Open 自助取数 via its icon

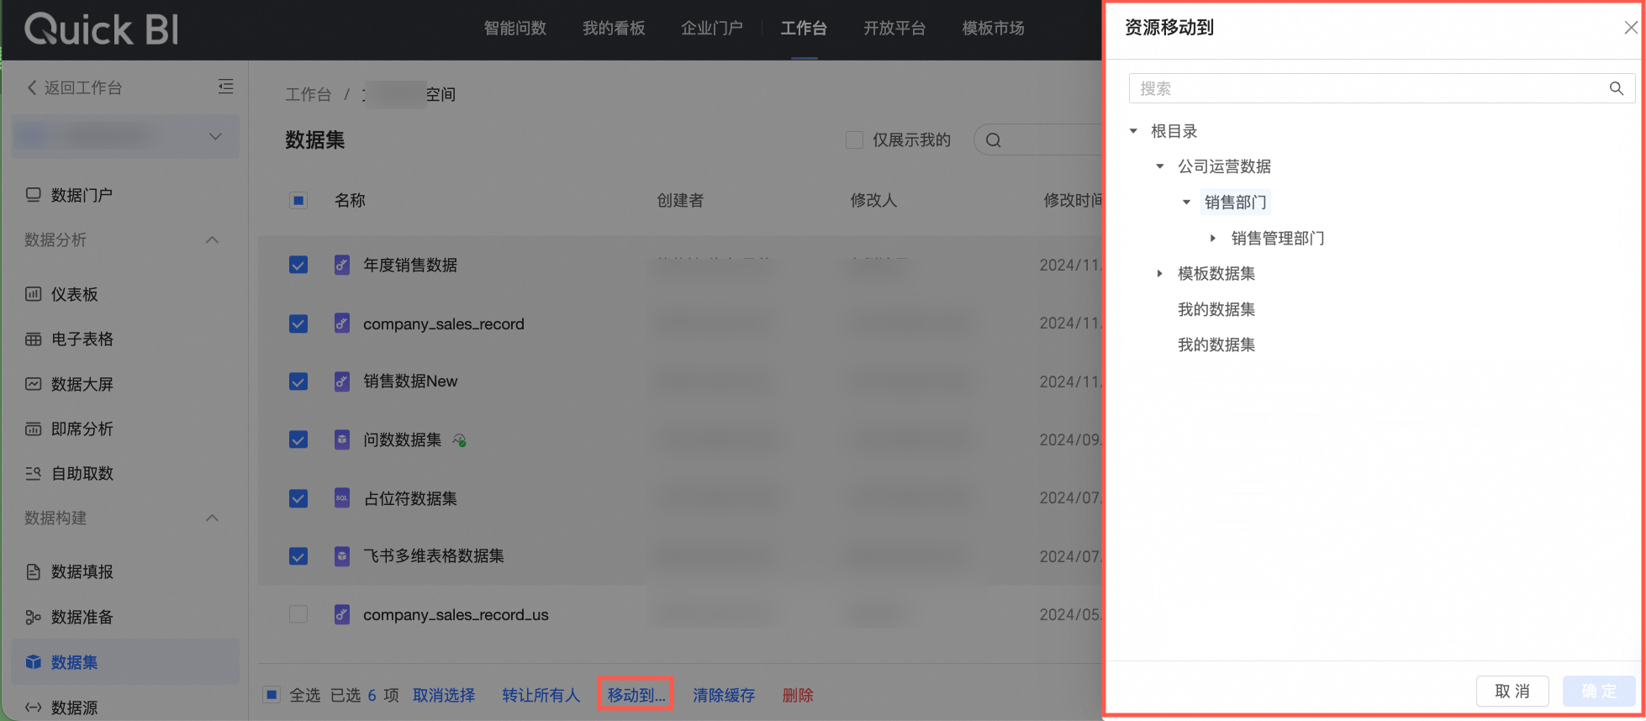click(33, 473)
